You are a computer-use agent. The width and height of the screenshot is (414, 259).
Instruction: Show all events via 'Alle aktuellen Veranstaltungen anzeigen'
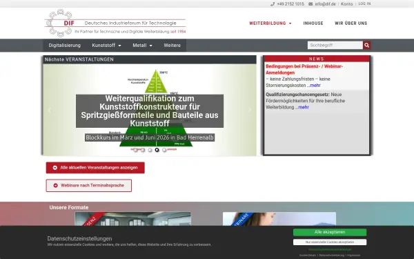[95, 168]
